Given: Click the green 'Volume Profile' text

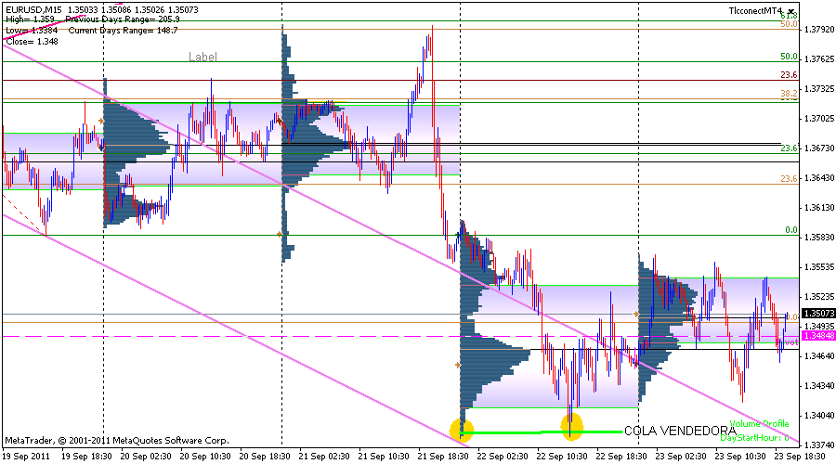Looking at the screenshot, I should point(759,424).
